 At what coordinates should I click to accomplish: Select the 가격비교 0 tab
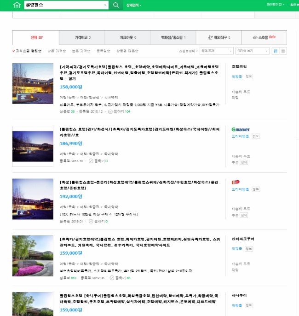click(x=82, y=37)
